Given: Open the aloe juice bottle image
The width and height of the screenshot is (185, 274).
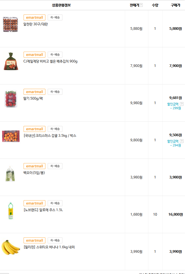Looking at the screenshot, I should [10, 210].
